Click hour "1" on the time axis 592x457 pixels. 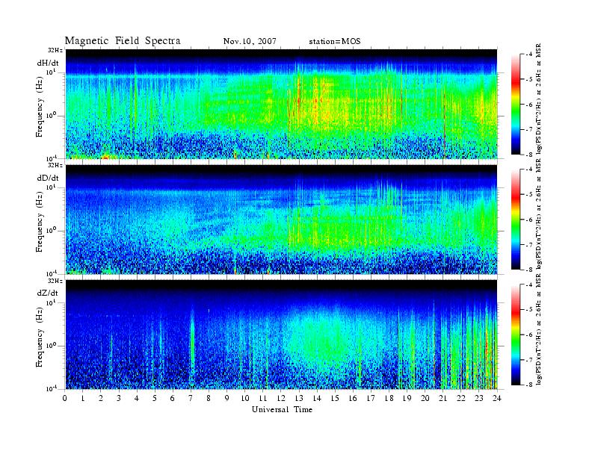click(83, 398)
